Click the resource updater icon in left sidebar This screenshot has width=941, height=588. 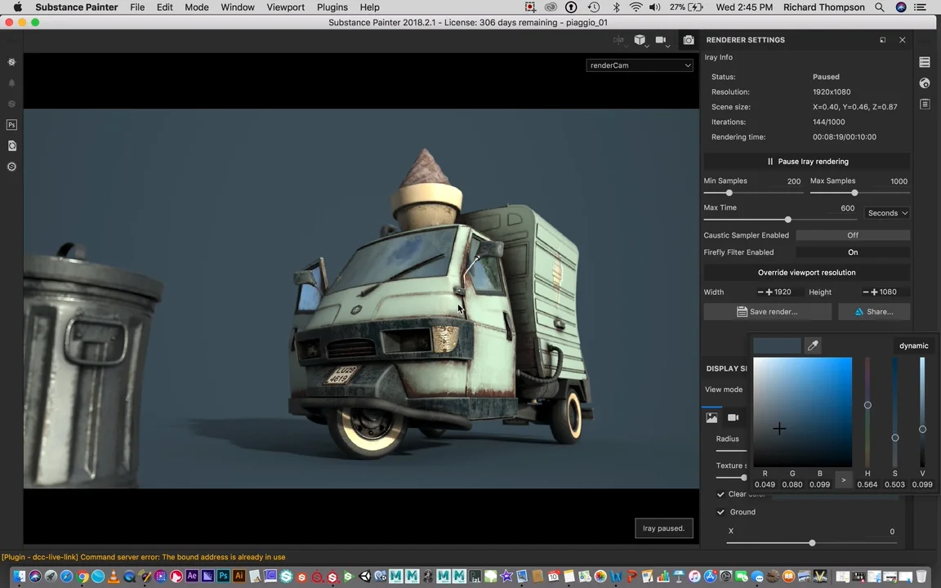pyautogui.click(x=11, y=146)
